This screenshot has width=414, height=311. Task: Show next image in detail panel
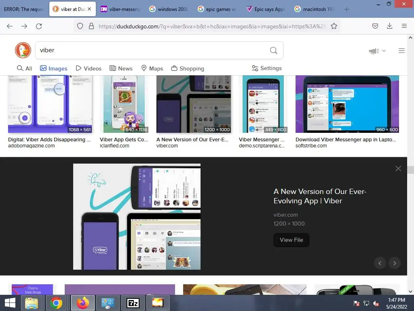click(395, 263)
